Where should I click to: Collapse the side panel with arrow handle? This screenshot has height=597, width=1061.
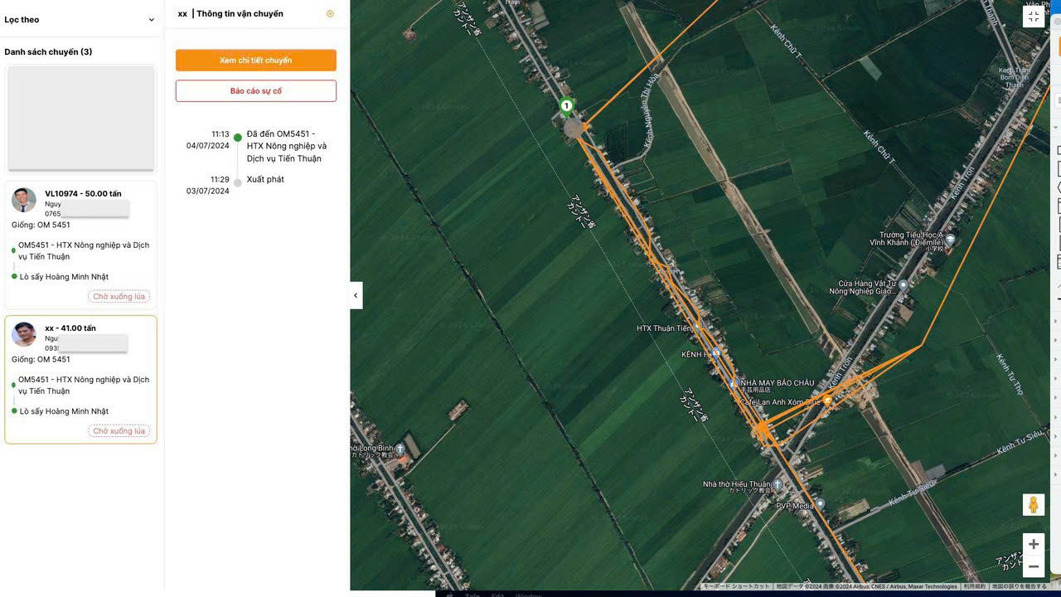(x=356, y=295)
